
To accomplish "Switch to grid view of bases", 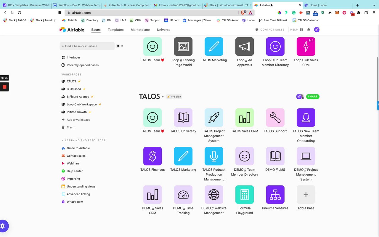I will tap(118, 46).
